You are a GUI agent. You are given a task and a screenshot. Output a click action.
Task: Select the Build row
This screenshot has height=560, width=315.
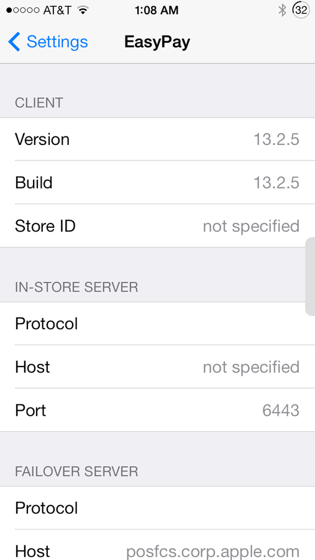click(157, 182)
